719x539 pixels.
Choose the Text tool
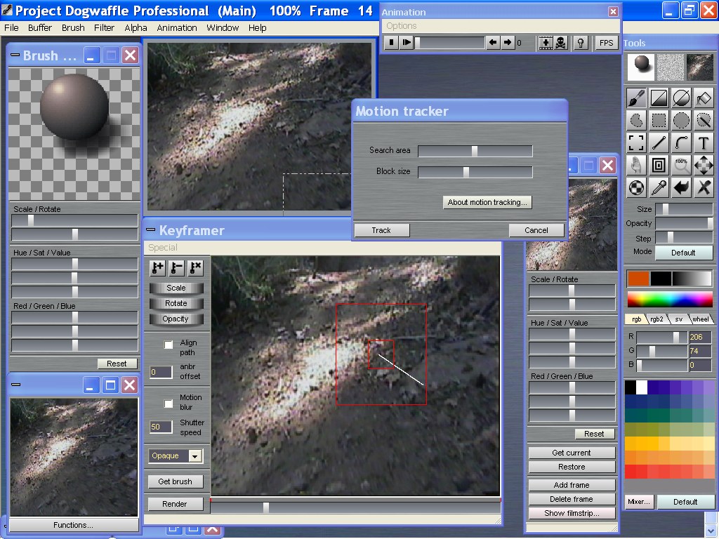[704, 143]
